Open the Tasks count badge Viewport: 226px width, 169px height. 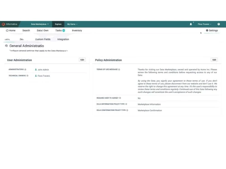(x=64, y=30)
